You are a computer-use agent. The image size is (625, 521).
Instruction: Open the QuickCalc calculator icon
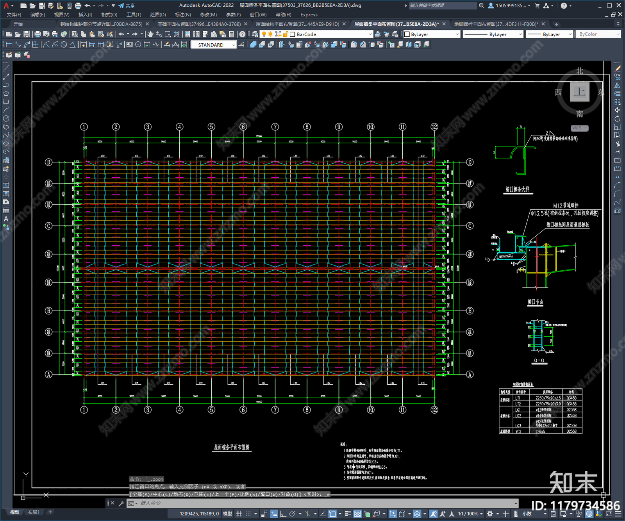[231, 34]
